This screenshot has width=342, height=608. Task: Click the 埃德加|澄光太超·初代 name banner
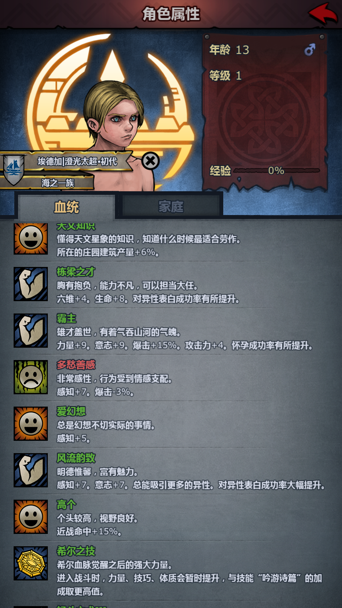tap(77, 161)
